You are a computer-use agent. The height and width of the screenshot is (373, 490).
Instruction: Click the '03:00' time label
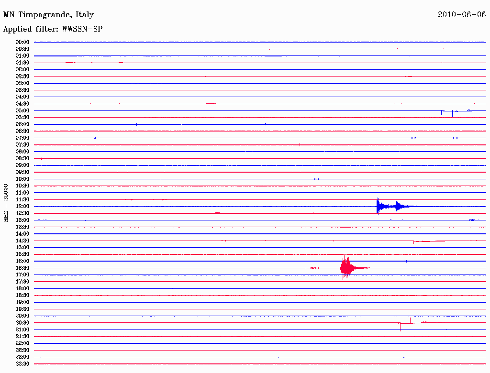click(x=22, y=83)
